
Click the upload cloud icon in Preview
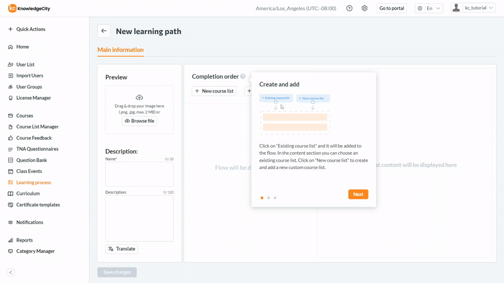(139, 97)
